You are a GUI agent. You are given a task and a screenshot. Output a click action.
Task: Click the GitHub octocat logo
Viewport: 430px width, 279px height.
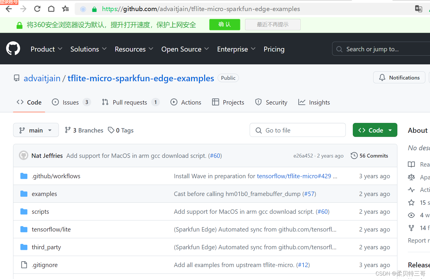13,48
